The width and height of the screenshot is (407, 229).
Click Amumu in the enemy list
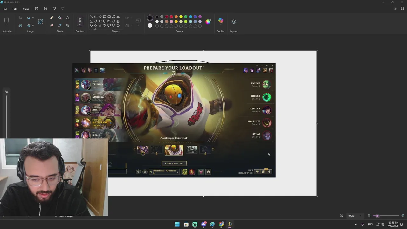(260, 84)
